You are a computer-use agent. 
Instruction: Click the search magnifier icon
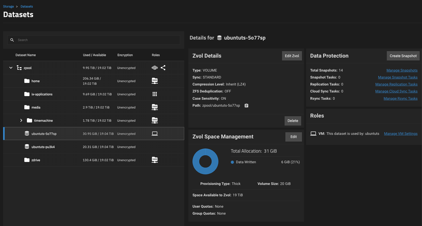tap(12, 40)
